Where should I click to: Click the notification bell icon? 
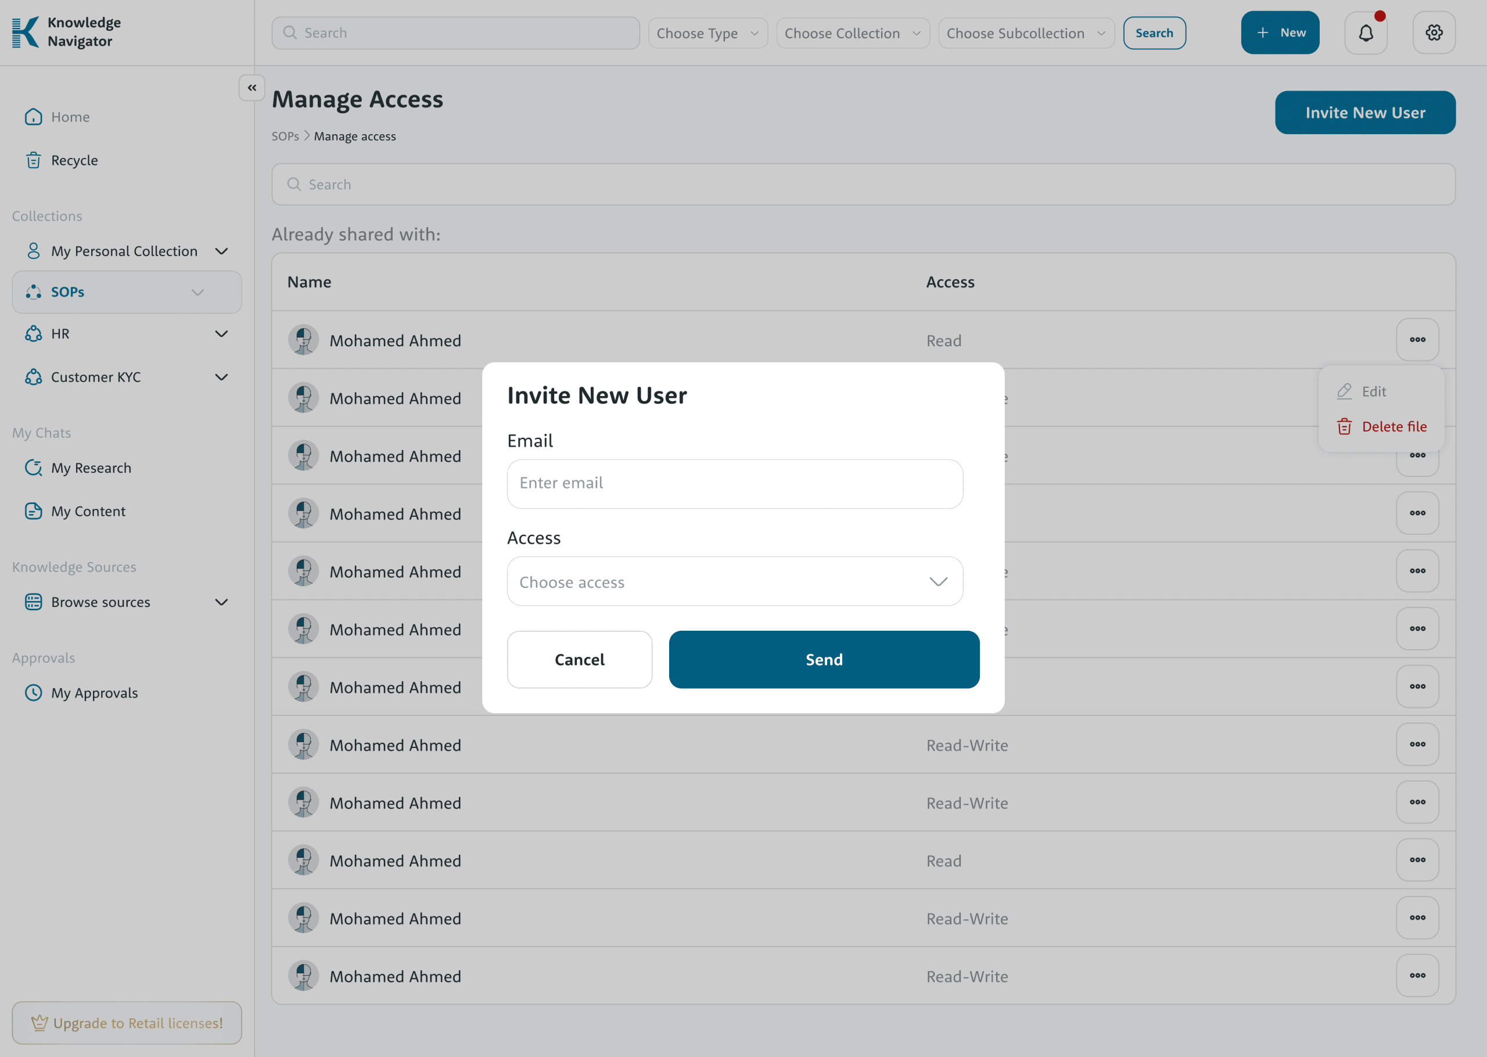[x=1365, y=33]
